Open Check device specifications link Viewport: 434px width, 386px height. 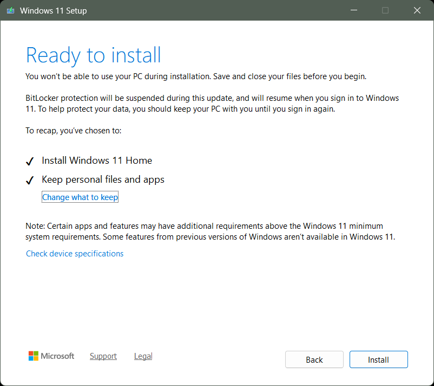pyautogui.click(x=75, y=254)
